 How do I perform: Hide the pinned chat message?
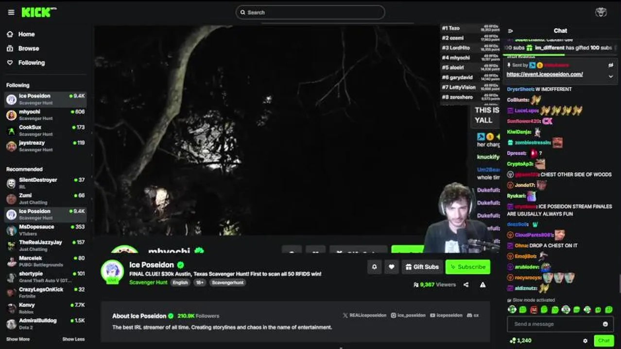tap(611, 65)
